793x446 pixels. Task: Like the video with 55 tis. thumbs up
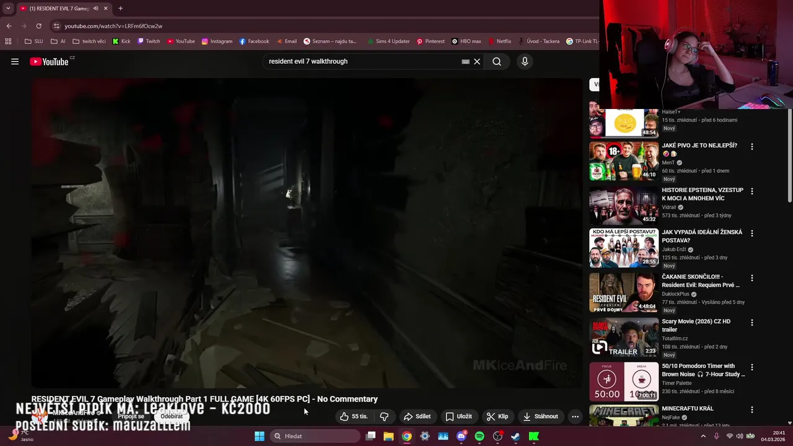pos(354,416)
